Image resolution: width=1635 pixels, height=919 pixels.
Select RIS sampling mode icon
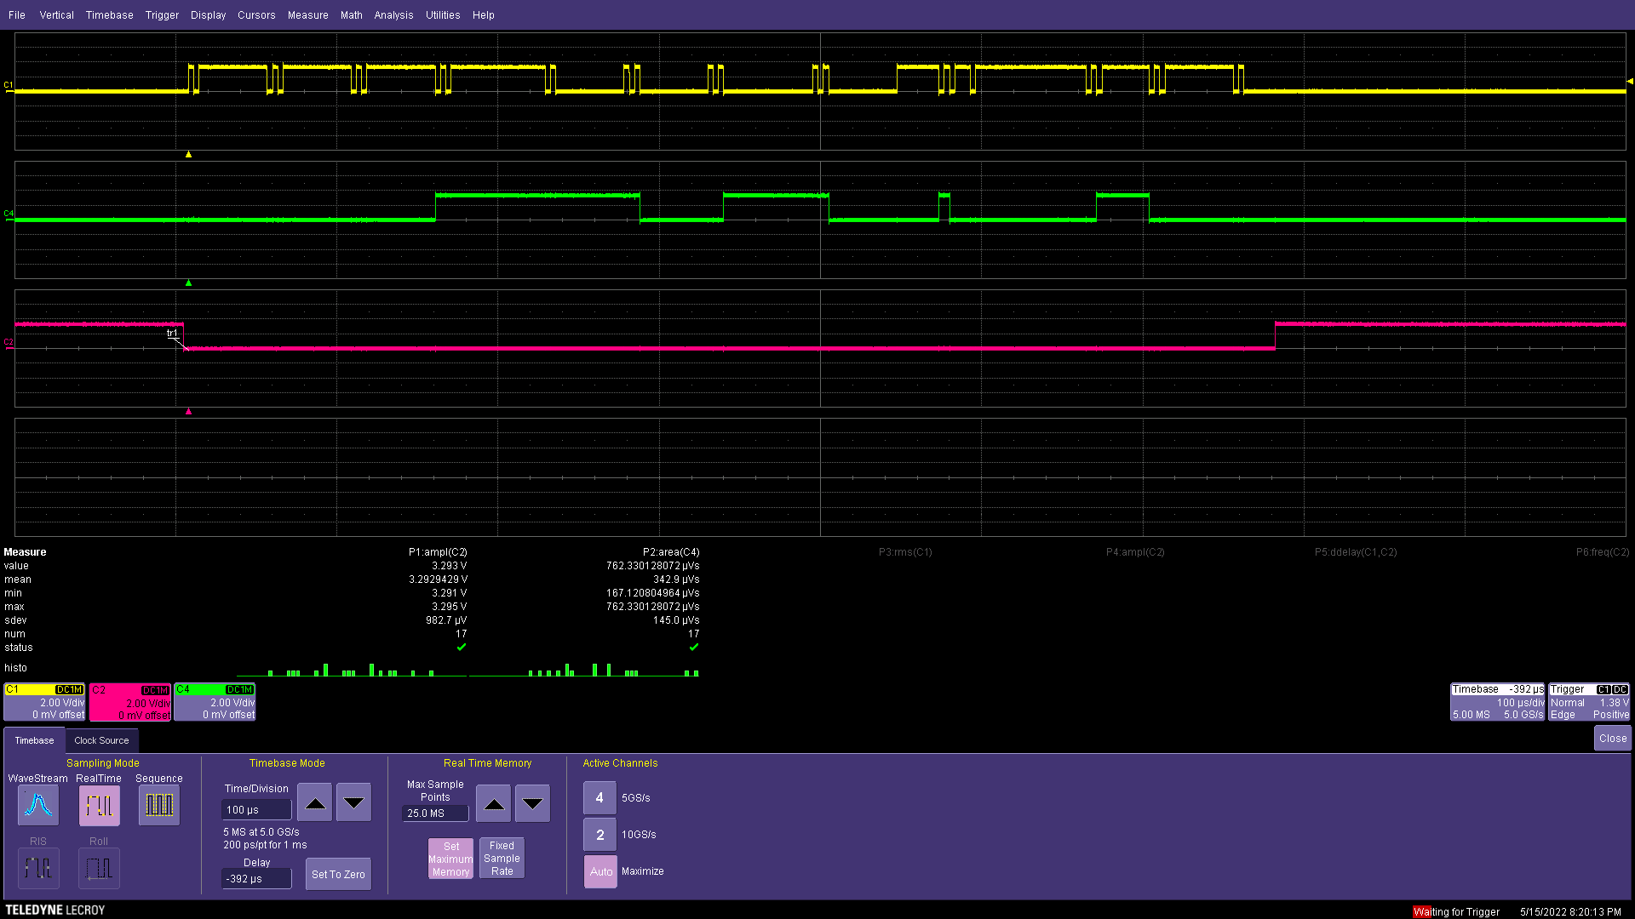38,868
